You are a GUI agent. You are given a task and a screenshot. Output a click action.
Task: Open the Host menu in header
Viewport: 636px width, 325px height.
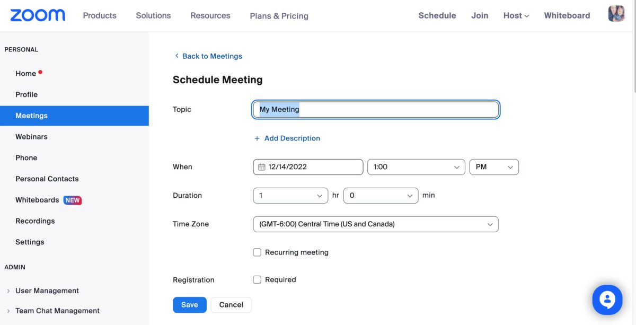pos(516,16)
